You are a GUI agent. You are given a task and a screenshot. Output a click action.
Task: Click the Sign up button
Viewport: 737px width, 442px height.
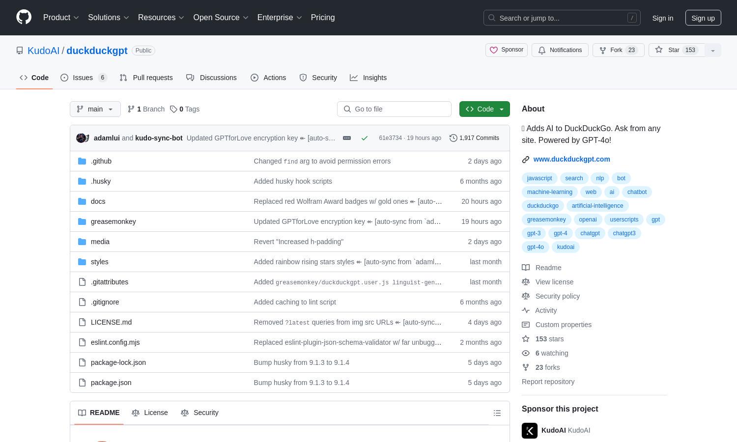click(703, 18)
